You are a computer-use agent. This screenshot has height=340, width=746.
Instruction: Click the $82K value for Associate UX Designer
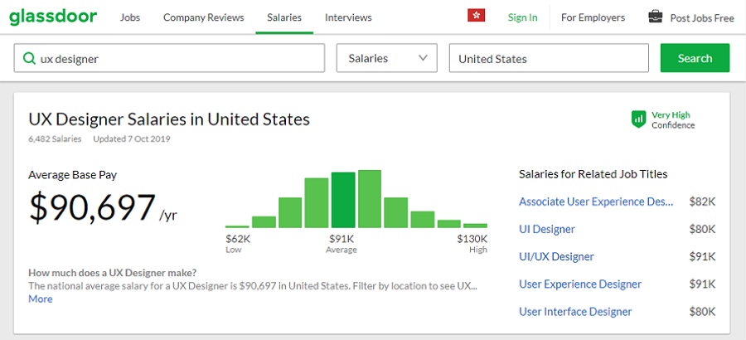click(702, 202)
